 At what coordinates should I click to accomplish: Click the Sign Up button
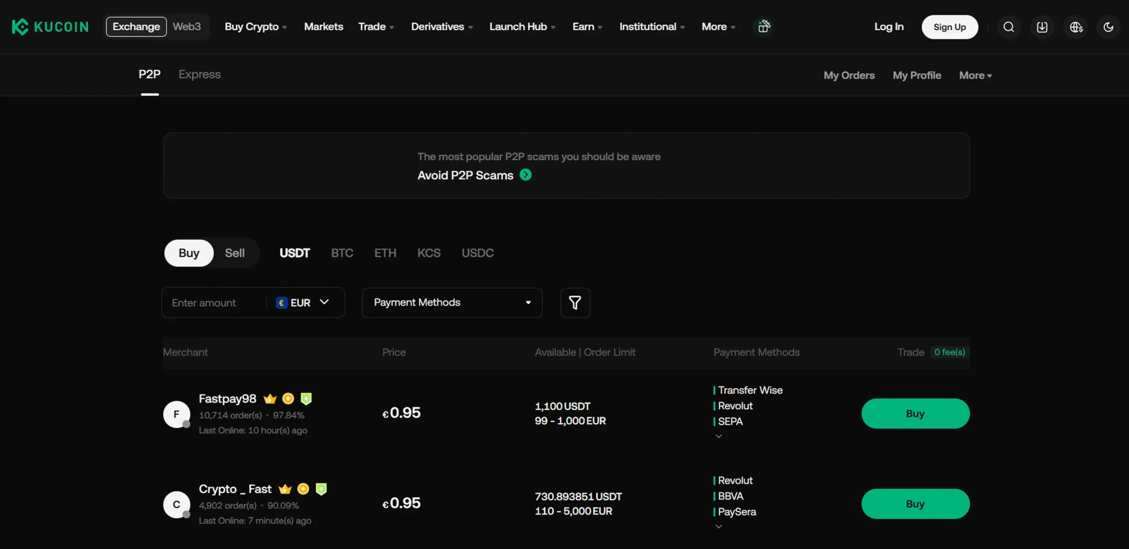(950, 27)
